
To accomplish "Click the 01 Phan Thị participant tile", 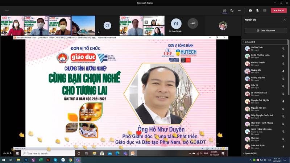I will [176, 25].
